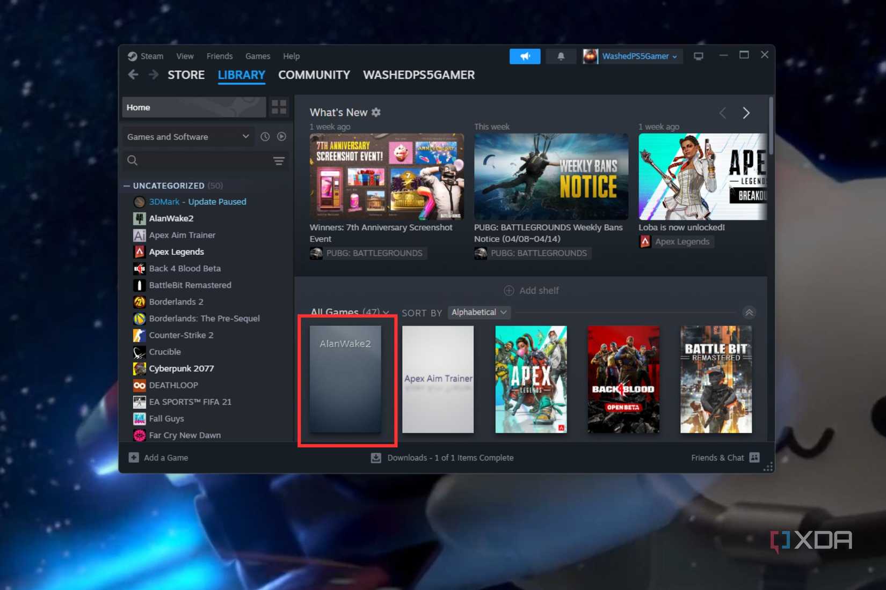Click the Add a Game button
The height and width of the screenshot is (590, 886).
pos(158,458)
